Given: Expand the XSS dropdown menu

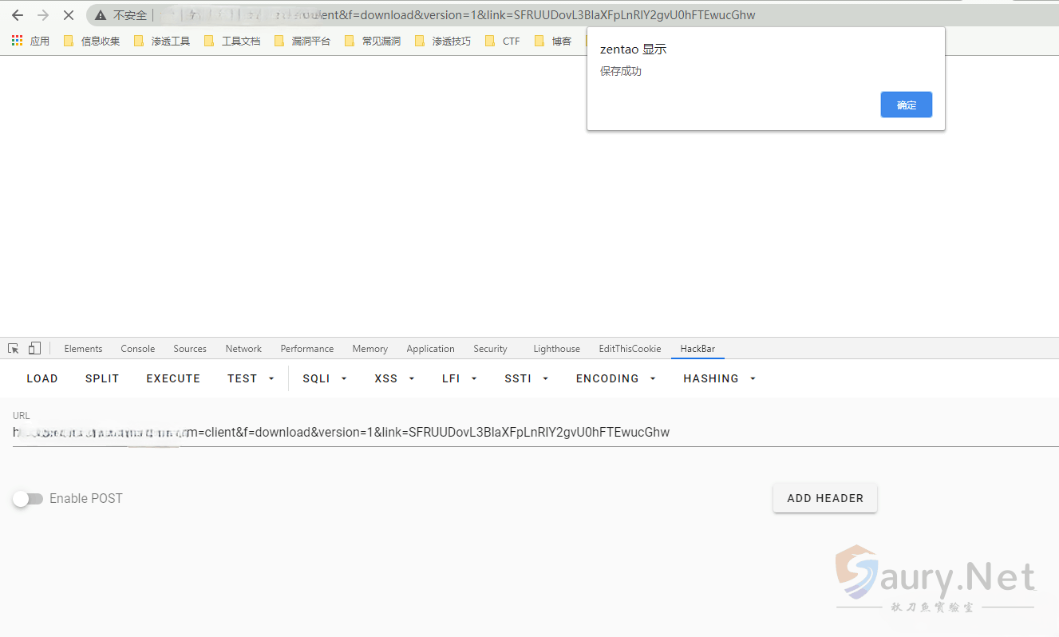Looking at the screenshot, I should [x=394, y=378].
